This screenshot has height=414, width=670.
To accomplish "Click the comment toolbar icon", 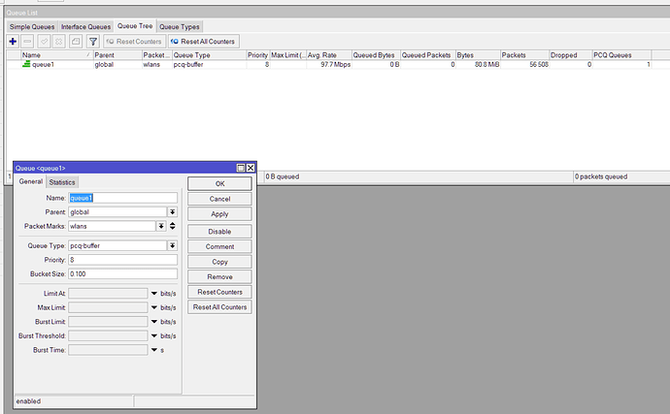I will 76,42.
